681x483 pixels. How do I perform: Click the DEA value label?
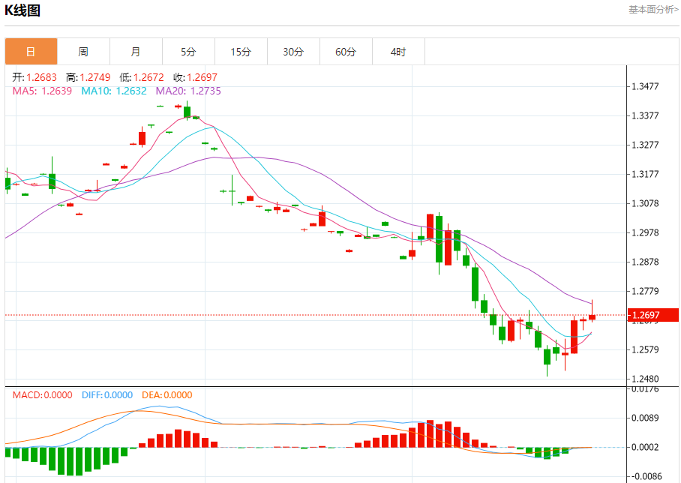click(x=166, y=395)
